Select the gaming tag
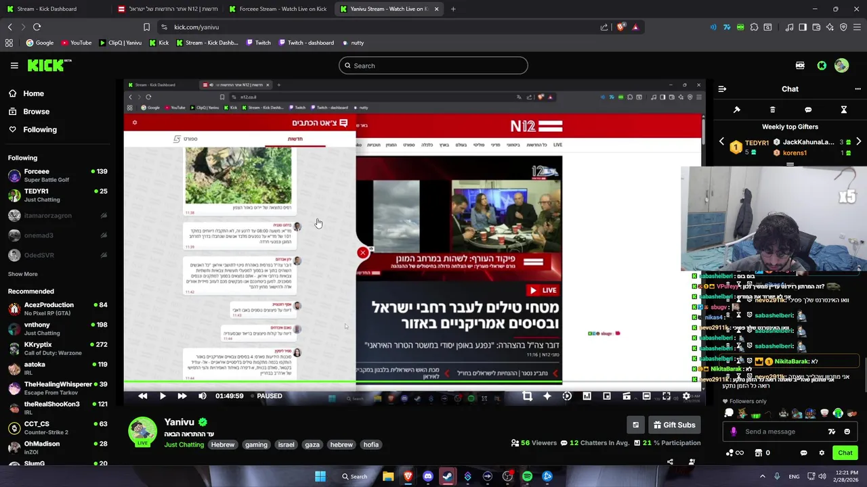Viewport: 867px width, 487px height. (256, 444)
